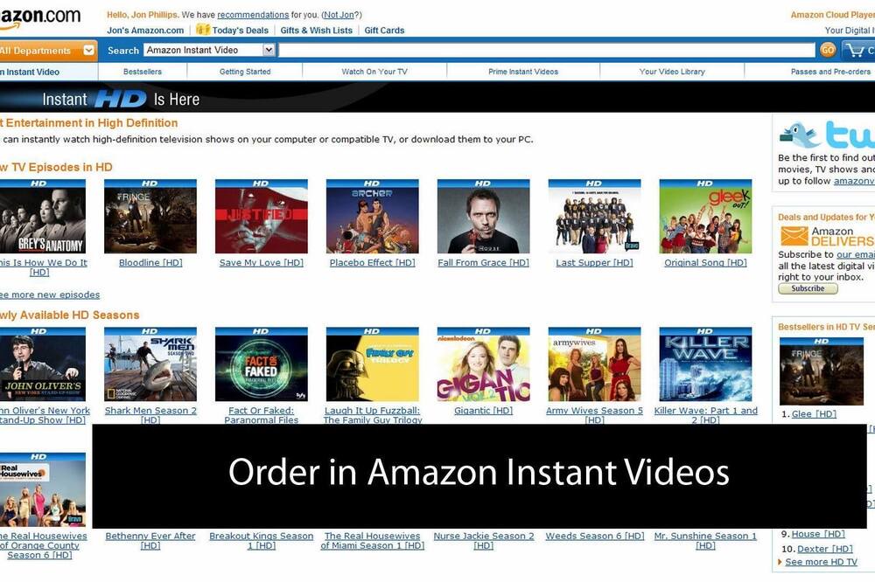The image size is (875, 582).
Task: Open the shopping cart icon
Action: 854,50
